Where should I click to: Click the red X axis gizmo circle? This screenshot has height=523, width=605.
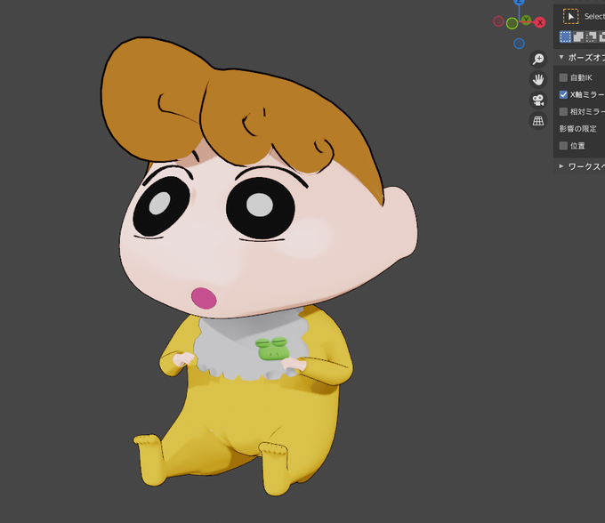[540, 22]
